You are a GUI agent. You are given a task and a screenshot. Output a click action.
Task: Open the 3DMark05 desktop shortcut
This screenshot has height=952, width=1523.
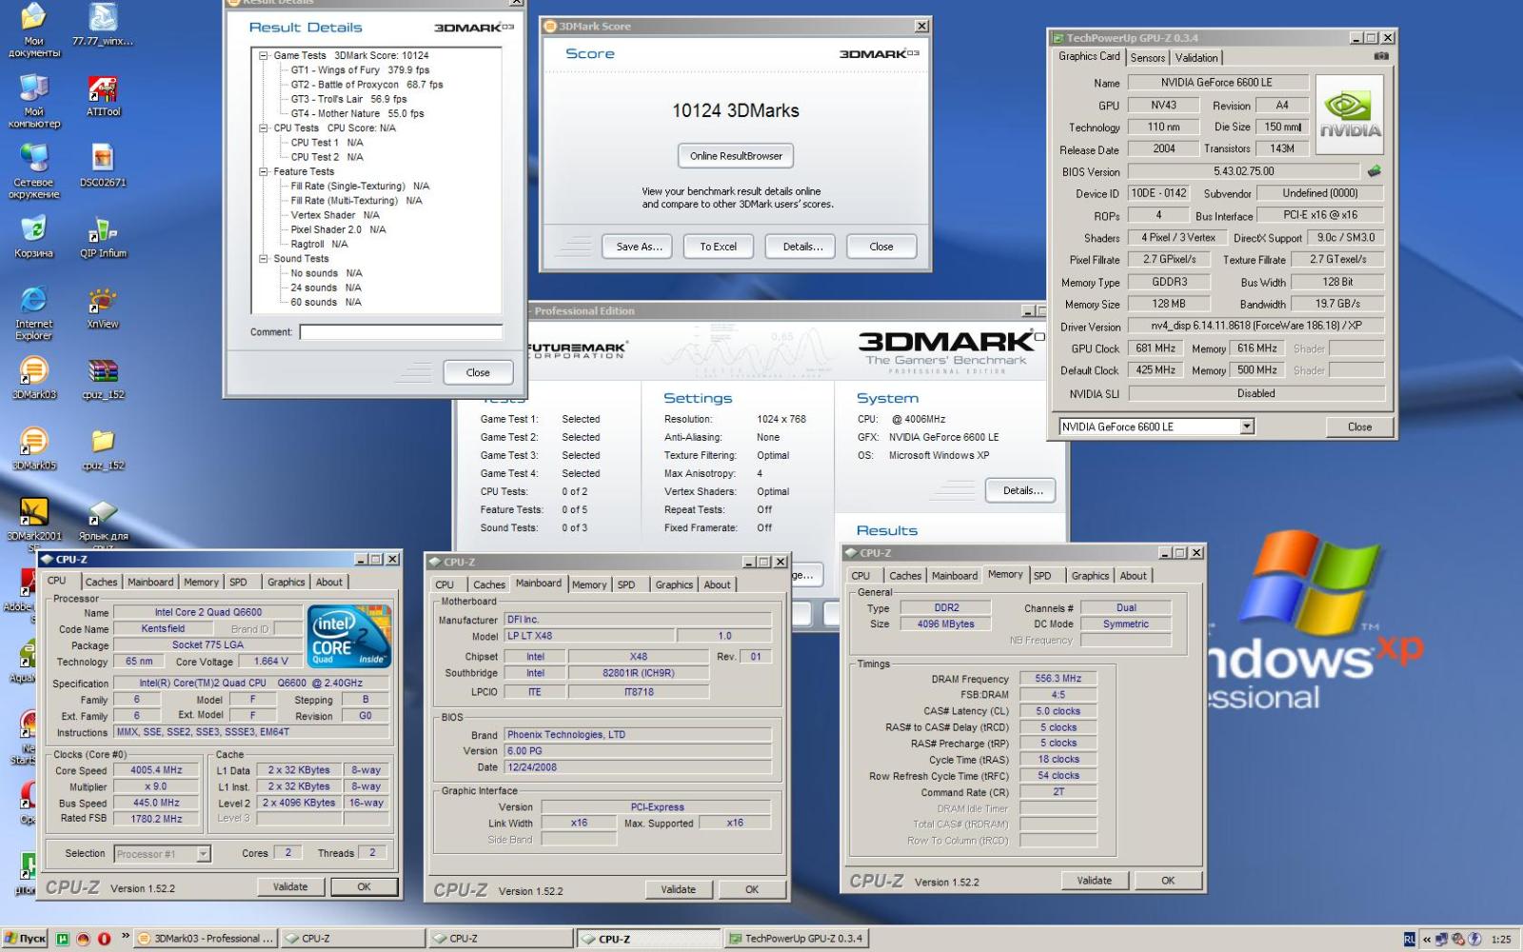33,448
